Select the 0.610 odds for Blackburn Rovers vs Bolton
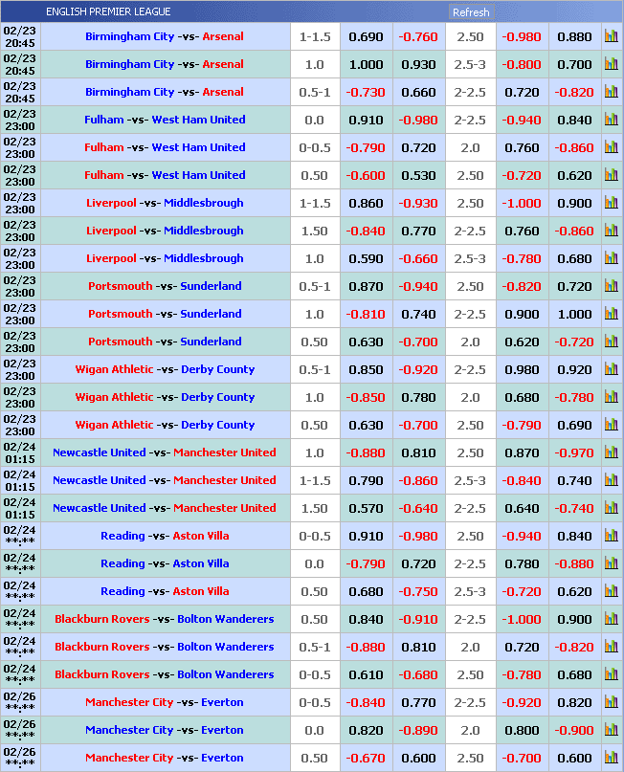This screenshot has width=624, height=772. (366, 674)
